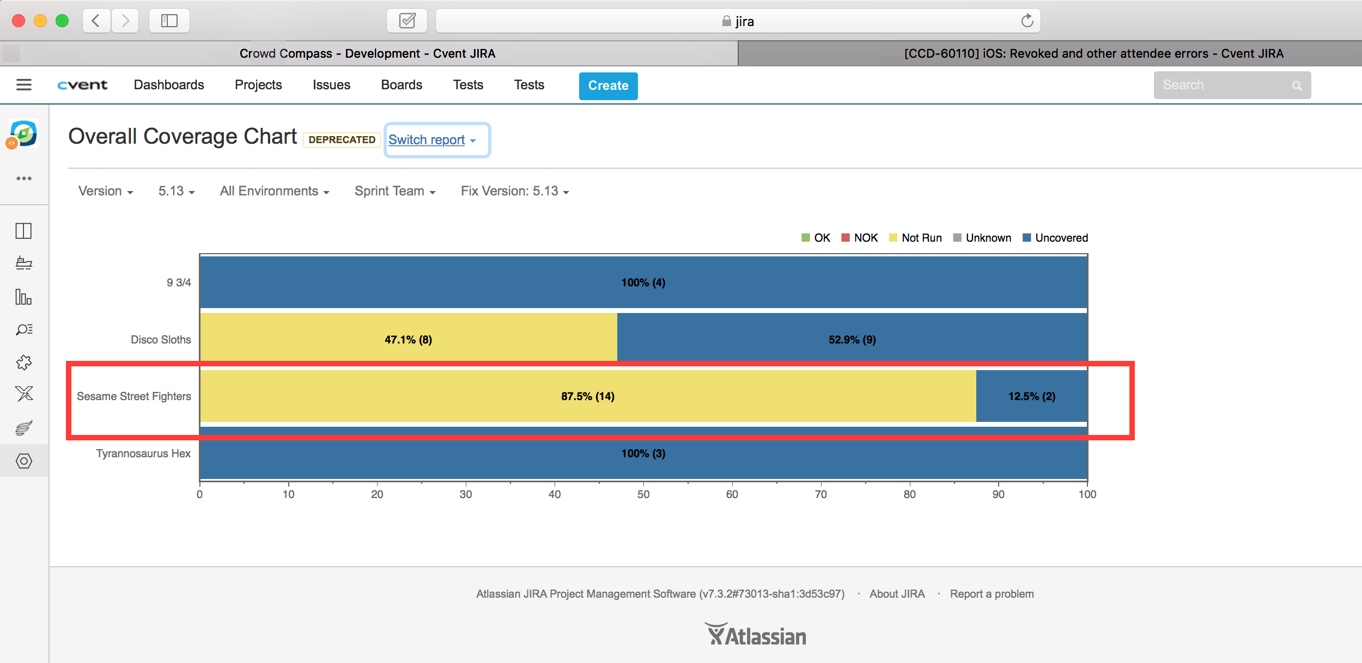The width and height of the screenshot is (1362, 663).
Task: Open Releases ship icon in sidebar
Action: click(x=24, y=263)
